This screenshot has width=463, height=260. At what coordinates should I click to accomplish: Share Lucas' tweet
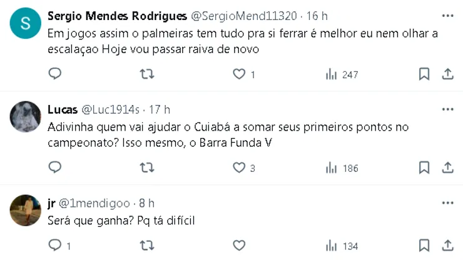447,167
